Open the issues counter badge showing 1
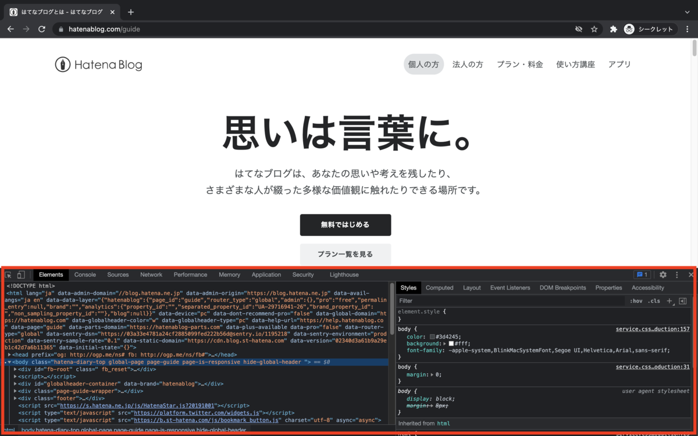The height and width of the screenshot is (436, 698). [x=642, y=275]
